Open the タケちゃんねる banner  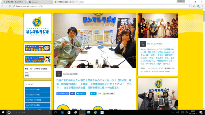38,48
